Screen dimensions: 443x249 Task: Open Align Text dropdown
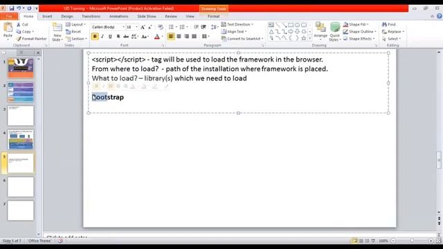click(x=234, y=32)
